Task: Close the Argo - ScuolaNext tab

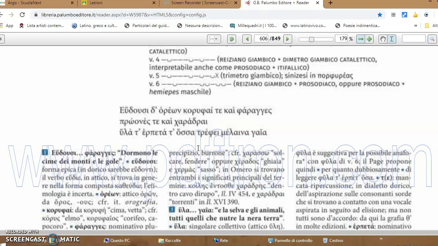Action: click(x=72, y=3)
